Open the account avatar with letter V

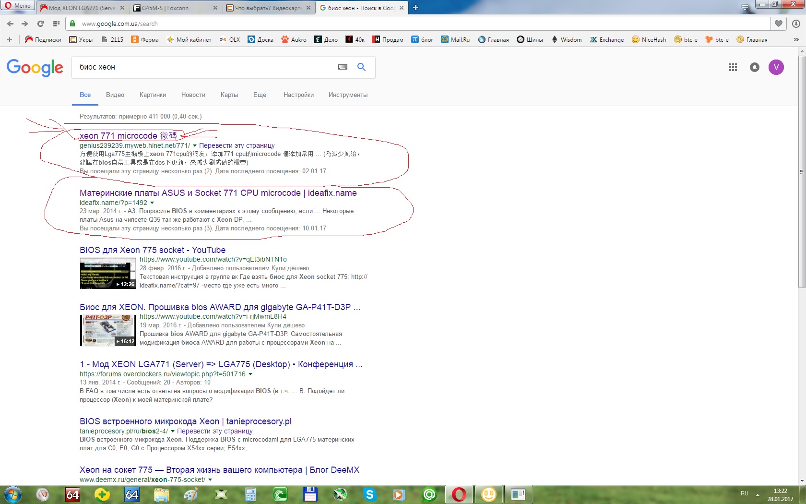click(776, 67)
